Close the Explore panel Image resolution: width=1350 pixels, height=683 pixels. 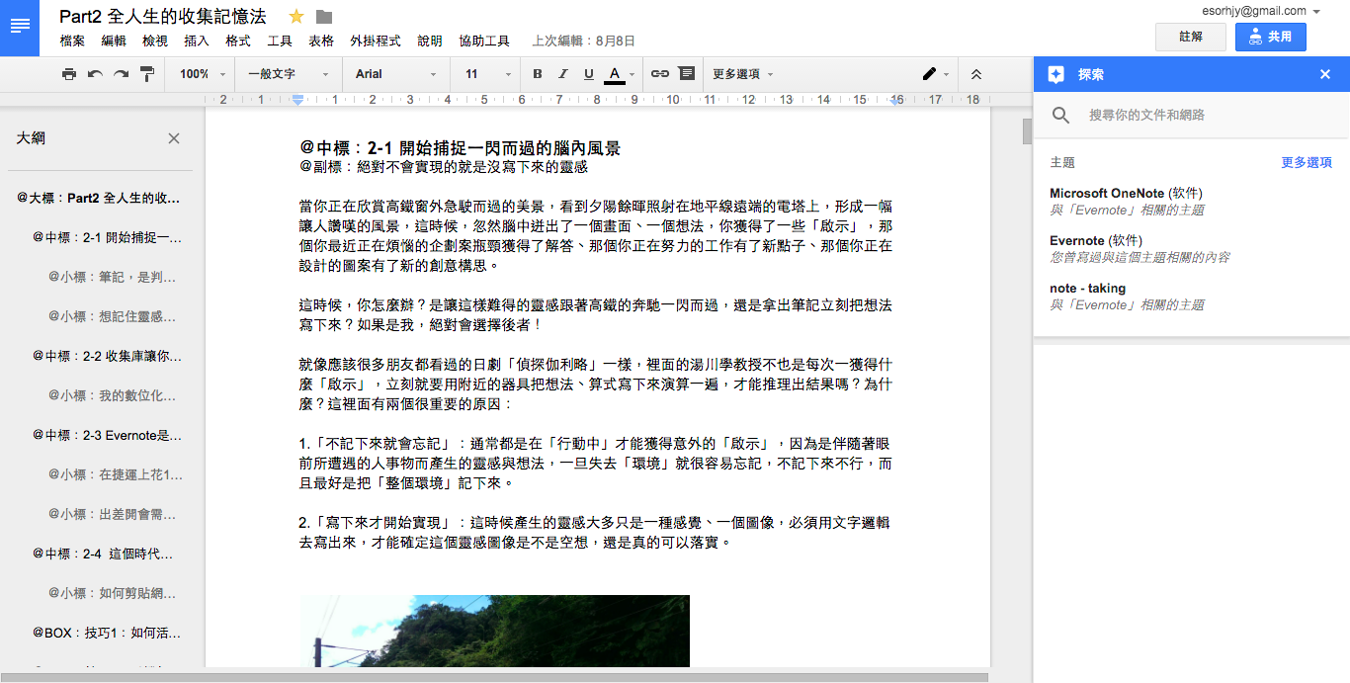[x=1325, y=74]
